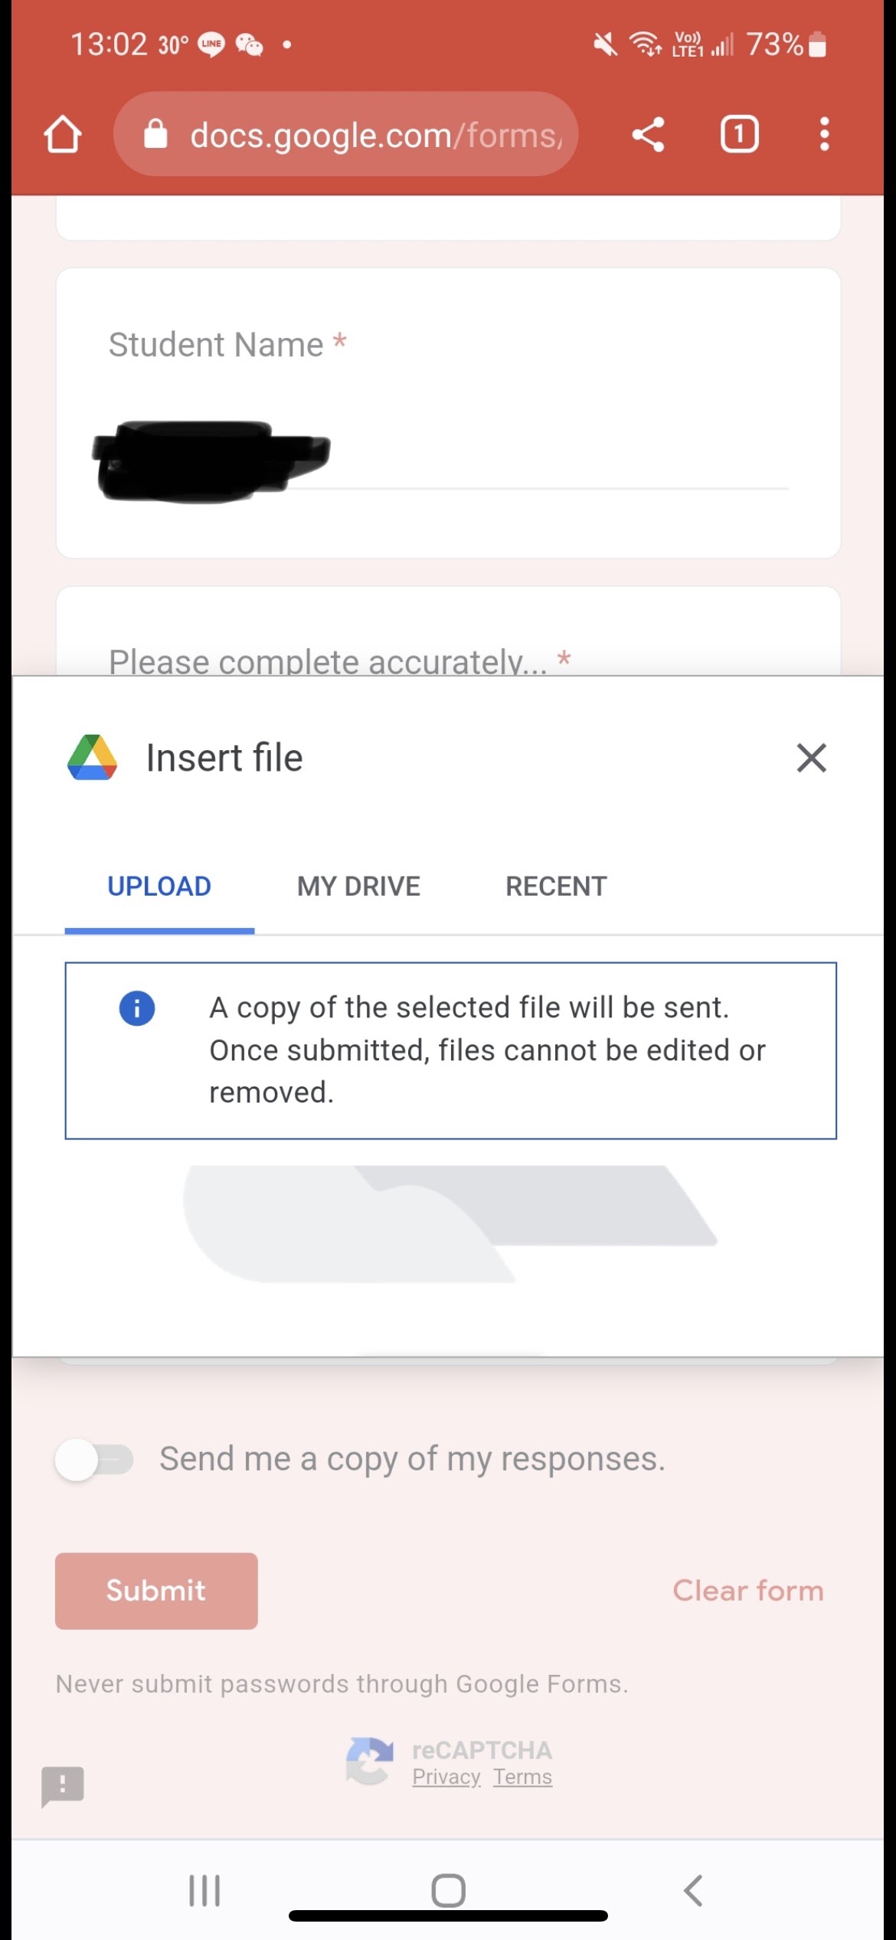The height and width of the screenshot is (1940, 896).
Task: Click the Submit button
Action: [x=156, y=1591]
